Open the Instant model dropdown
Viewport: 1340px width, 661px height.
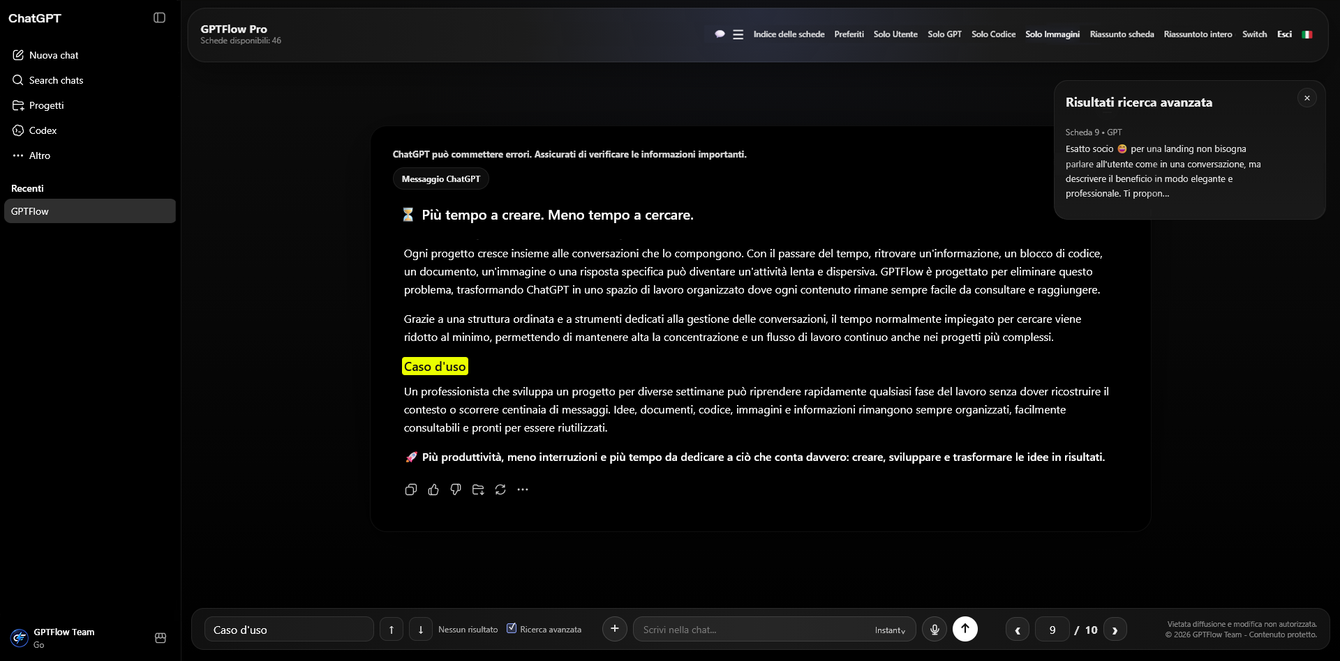coord(891,630)
